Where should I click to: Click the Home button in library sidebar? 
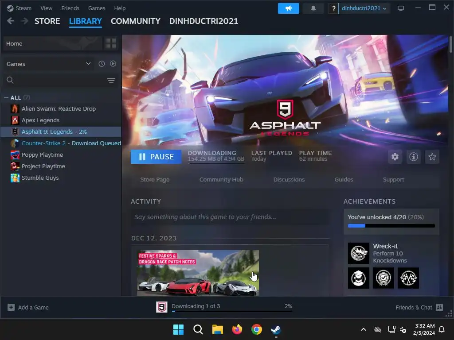click(x=52, y=43)
